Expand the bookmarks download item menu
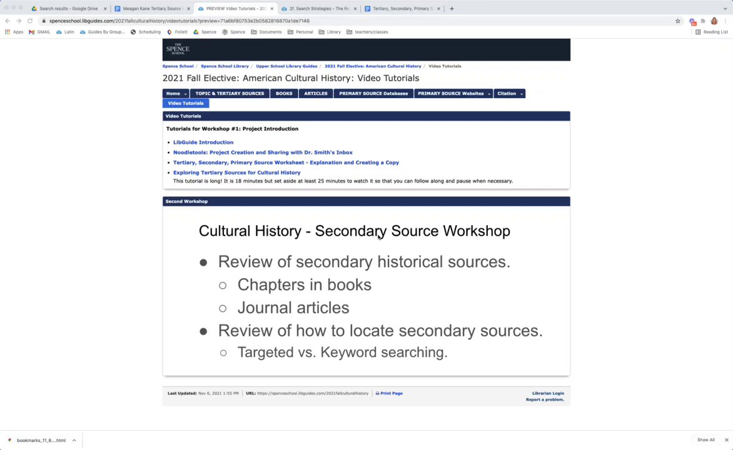Screen dimensions: 733x450 [74, 440]
